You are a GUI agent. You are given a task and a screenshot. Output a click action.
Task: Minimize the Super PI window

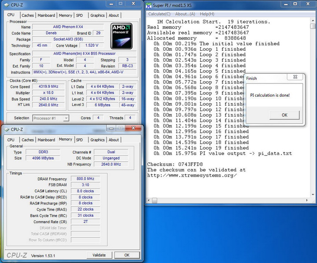pyautogui.click(x=286, y=4)
